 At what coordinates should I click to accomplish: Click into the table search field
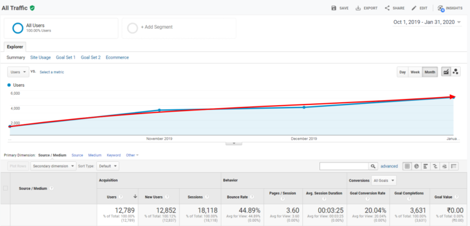344,166
